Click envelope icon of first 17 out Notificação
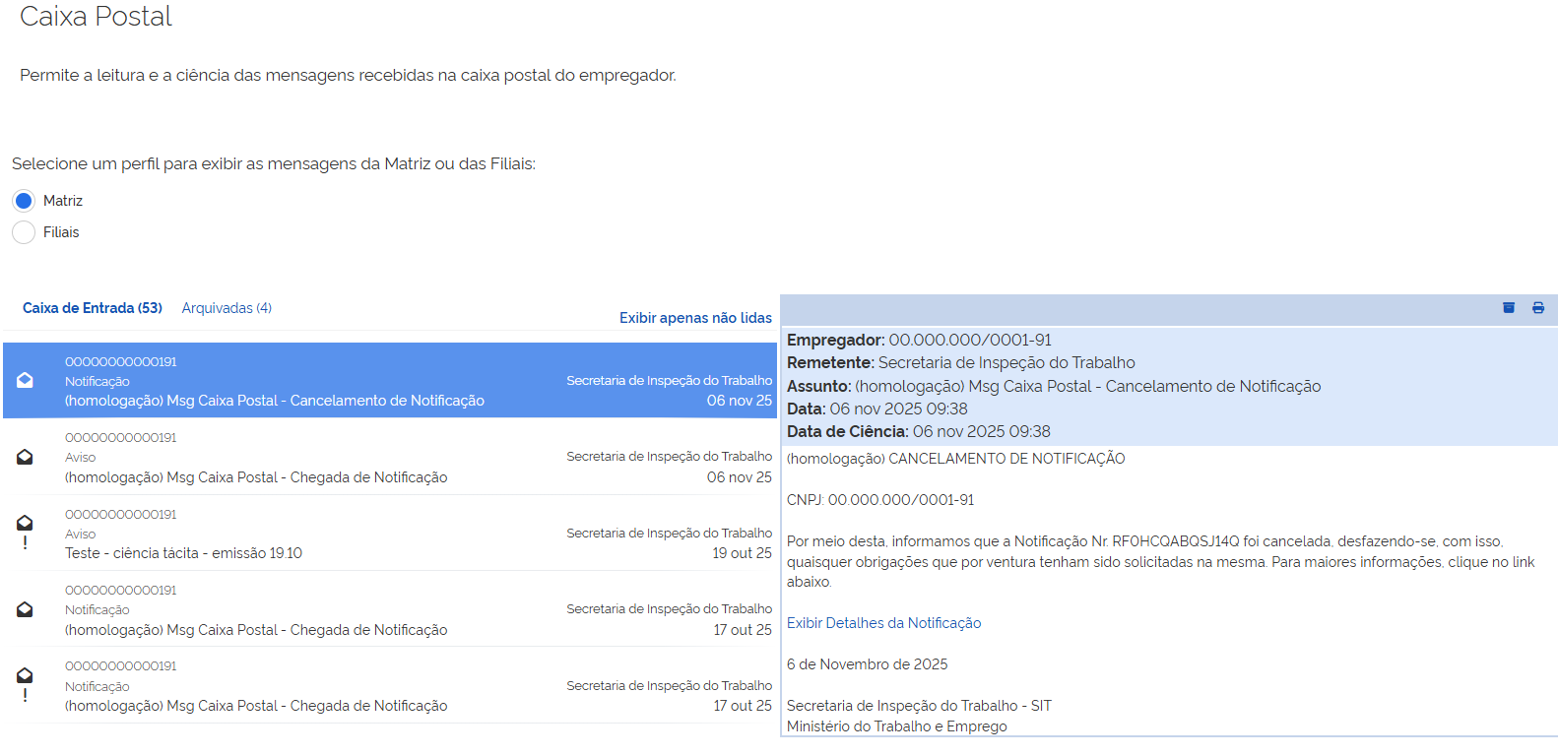 tap(26, 609)
